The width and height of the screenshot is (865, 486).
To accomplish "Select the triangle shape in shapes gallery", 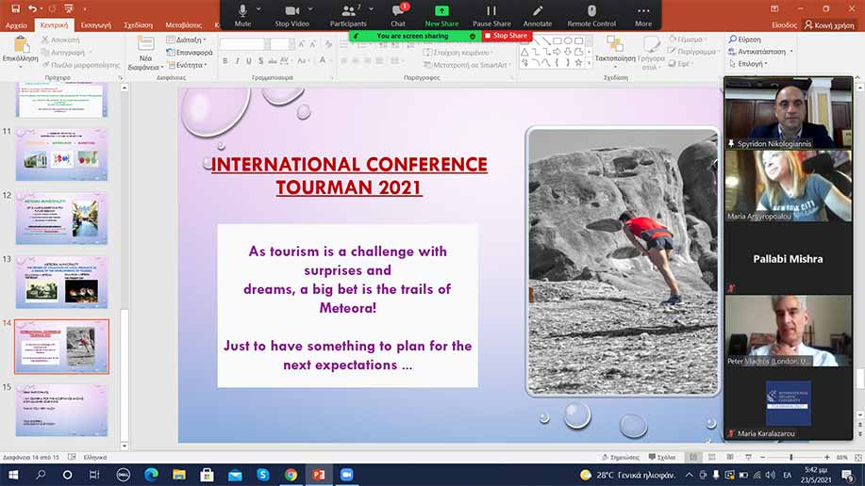I will pyautogui.click(x=524, y=52).
